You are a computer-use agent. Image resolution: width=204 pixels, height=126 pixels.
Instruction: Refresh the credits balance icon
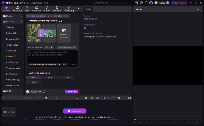[x=44, y=92]
